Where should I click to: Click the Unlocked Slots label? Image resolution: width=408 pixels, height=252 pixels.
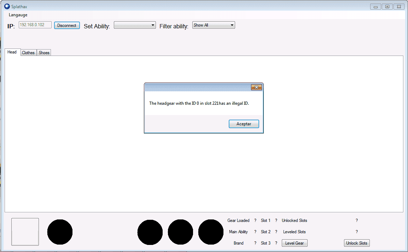[294, 220]
